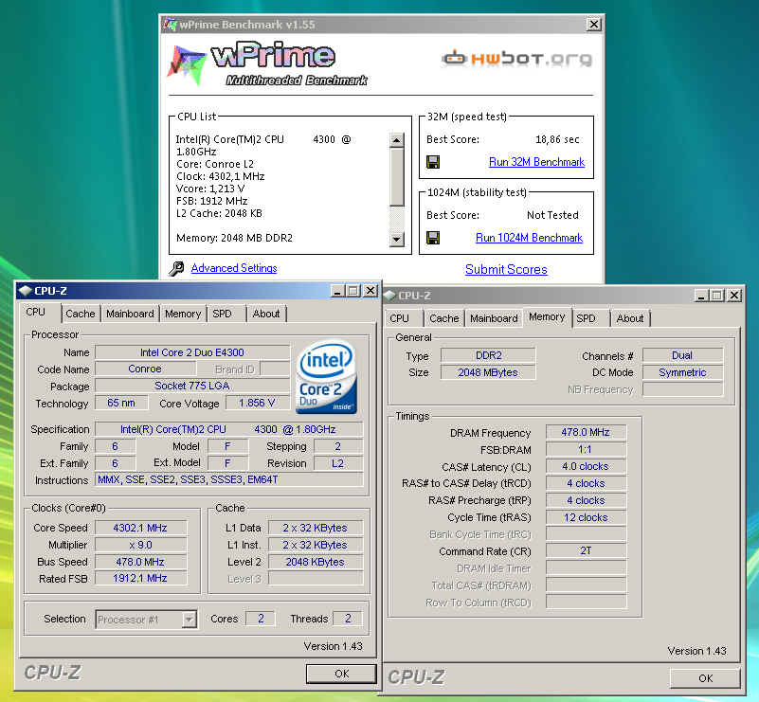Viewport: 759px width, 702px height.
Task: Open About tab in left CPU-Z
Action: point(266,314)
